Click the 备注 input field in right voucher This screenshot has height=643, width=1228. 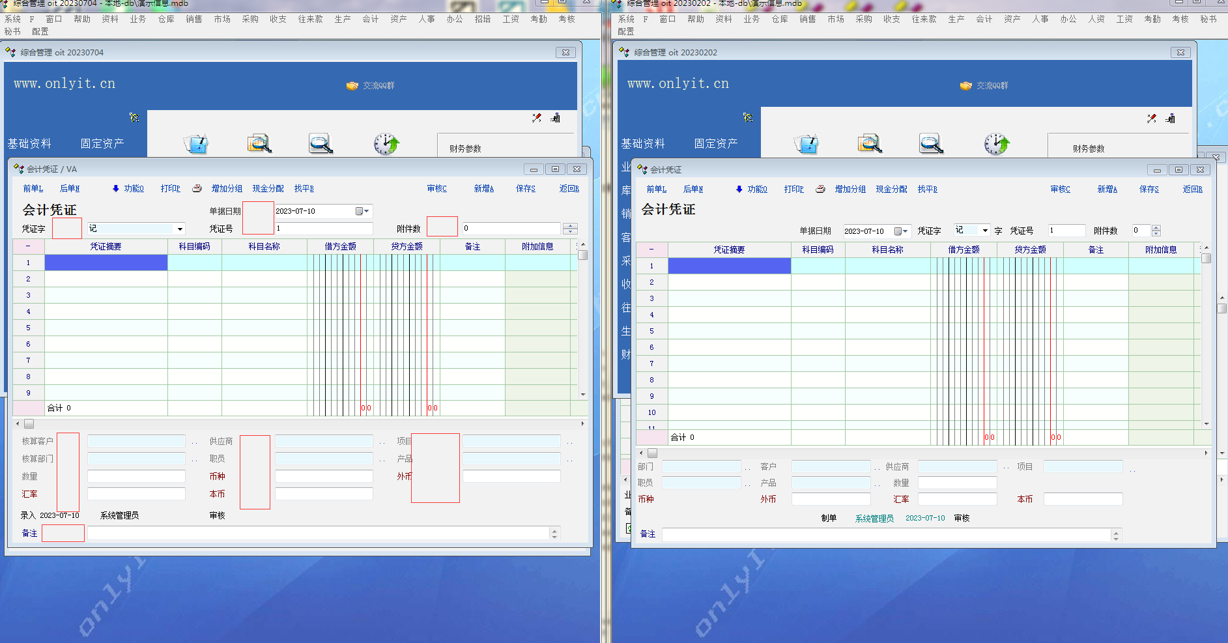886,535
